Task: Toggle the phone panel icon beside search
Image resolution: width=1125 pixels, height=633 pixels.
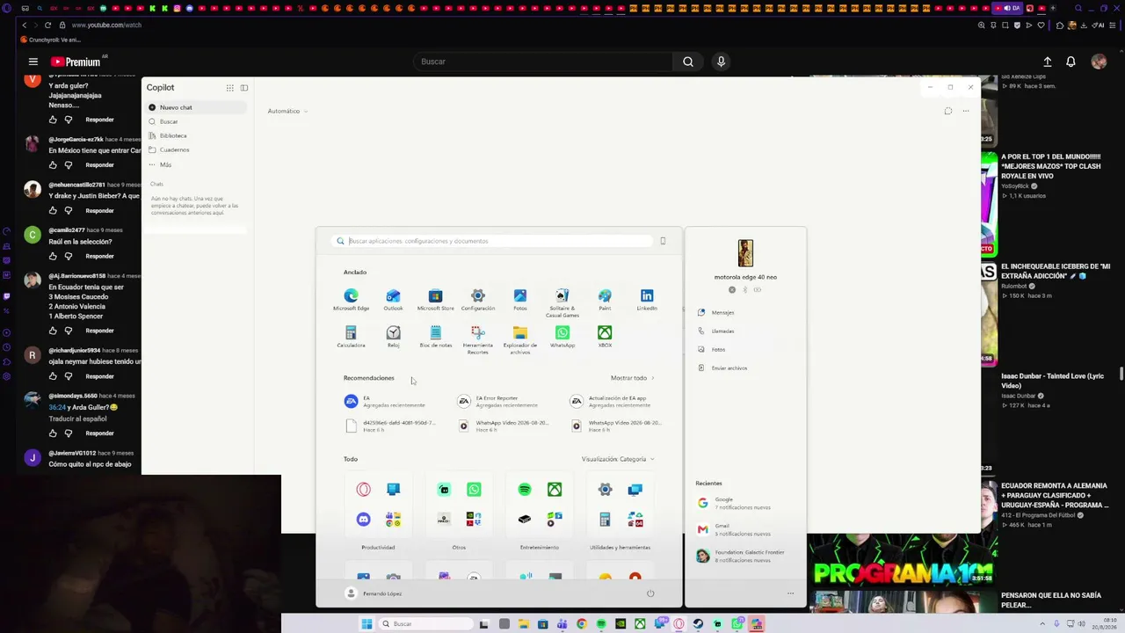Action: point(663,241)
